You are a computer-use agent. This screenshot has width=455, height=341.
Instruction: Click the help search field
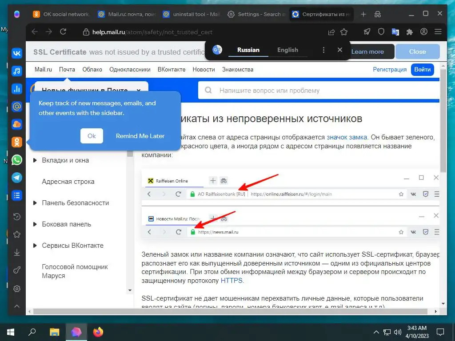point(319,91)
